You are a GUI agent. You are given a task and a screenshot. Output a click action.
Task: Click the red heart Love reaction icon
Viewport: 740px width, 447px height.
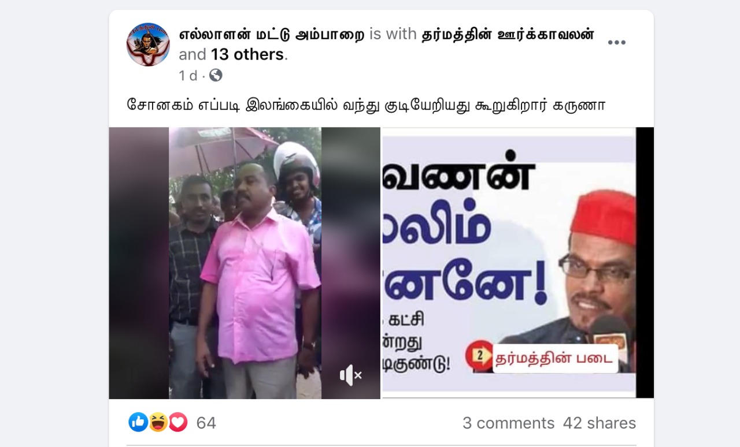pyautogui.click(x=177, y=422)
